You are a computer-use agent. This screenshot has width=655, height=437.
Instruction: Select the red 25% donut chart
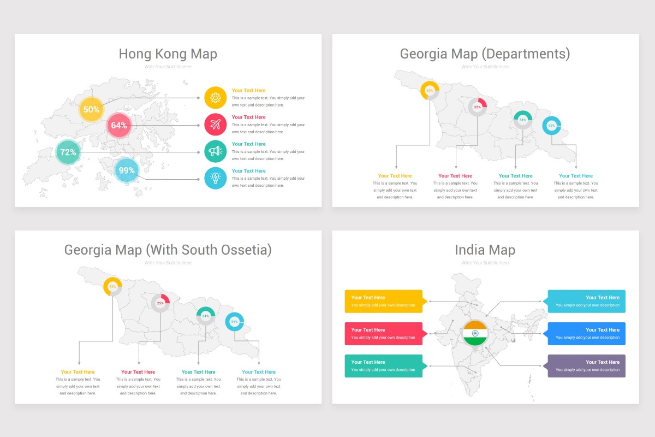coord(477,107)
